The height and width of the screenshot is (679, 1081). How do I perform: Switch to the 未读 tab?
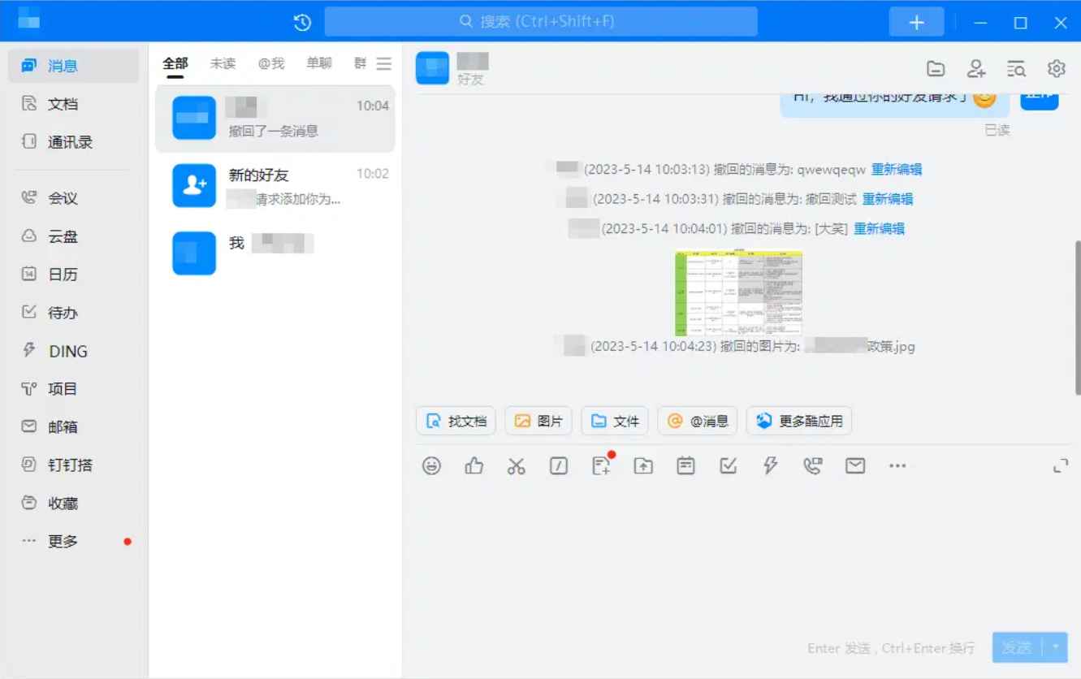223,63
